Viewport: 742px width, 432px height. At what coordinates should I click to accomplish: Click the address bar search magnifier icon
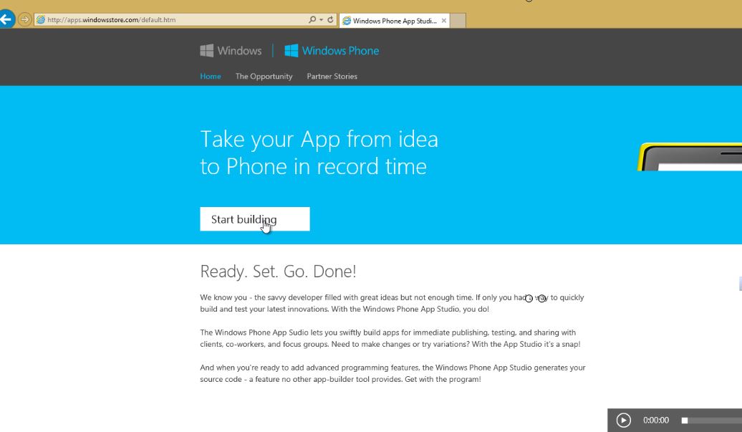[x=312, y=20]
